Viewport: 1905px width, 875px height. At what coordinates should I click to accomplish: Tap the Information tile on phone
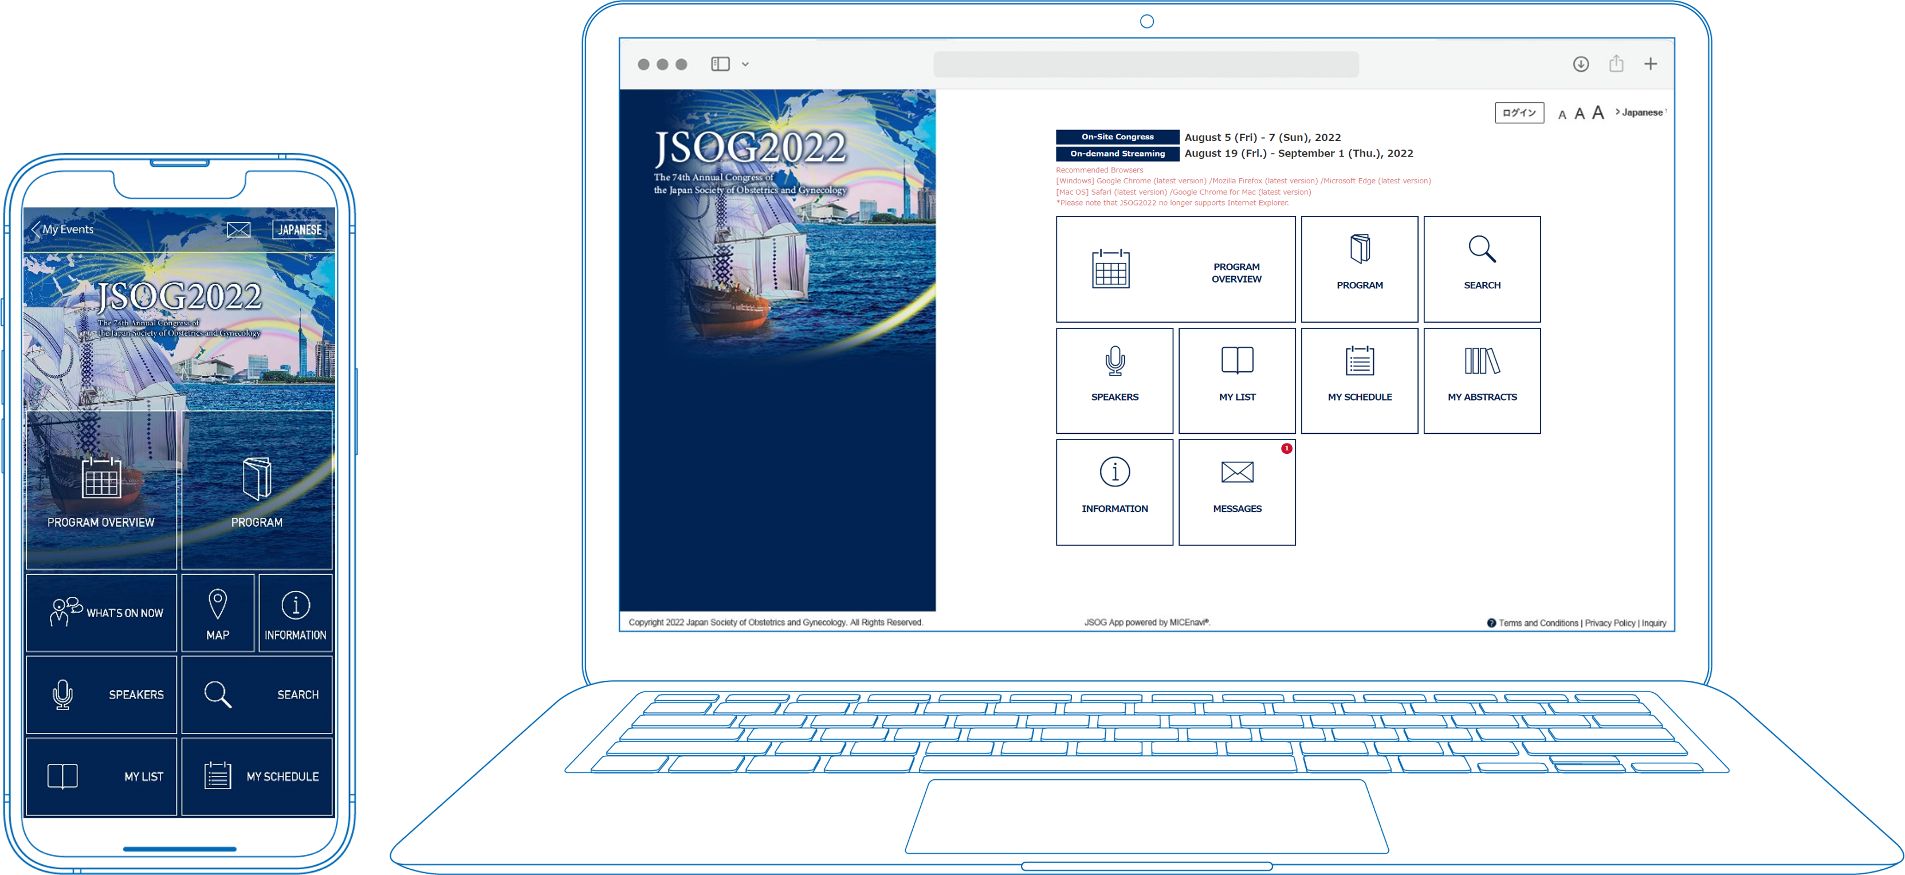click(295, 613)
